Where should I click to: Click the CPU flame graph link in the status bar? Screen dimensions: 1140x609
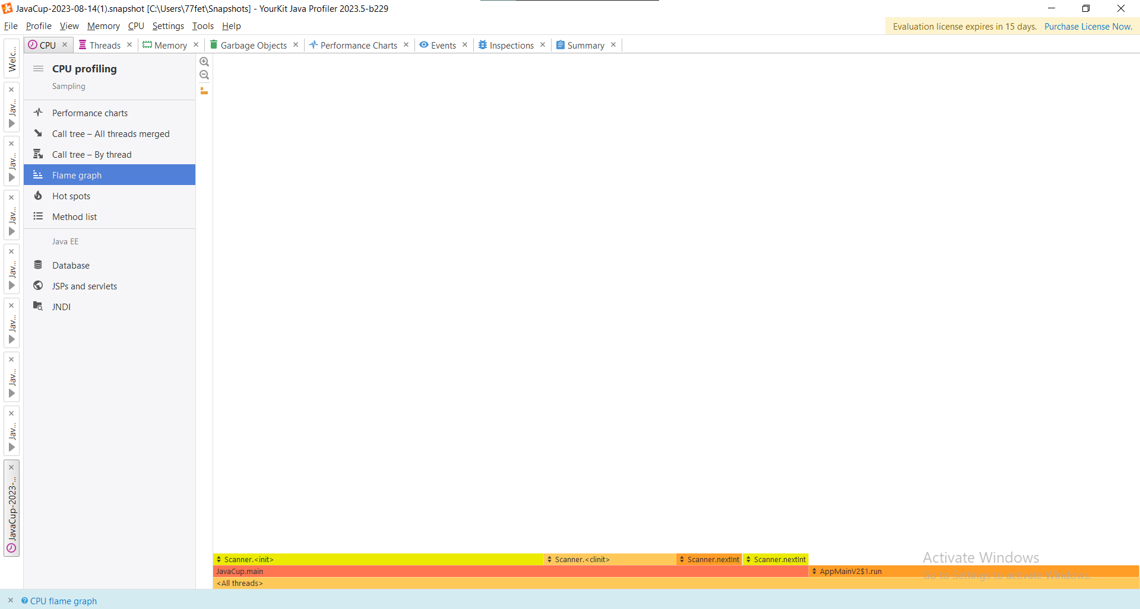[64, 601]
